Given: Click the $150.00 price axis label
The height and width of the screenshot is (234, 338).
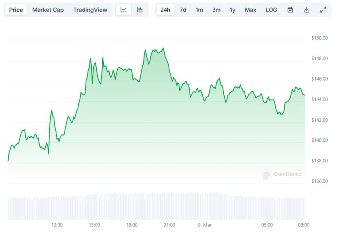Looking at the screenshot, I should pyautogui.click(x=319, y=38).
